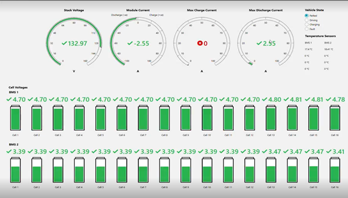Click BMS 1 Cell 6 battery icon

122,118
